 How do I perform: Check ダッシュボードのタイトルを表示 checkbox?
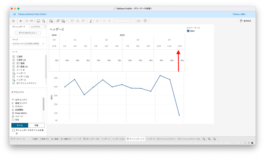pyautogui.click(x=13, y=130)
